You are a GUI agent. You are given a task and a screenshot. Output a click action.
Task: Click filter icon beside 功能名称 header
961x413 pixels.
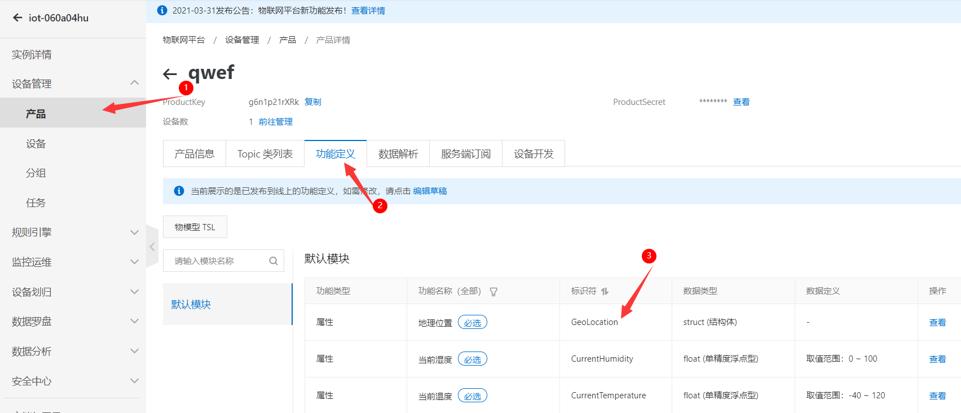(x=493, y=292)
